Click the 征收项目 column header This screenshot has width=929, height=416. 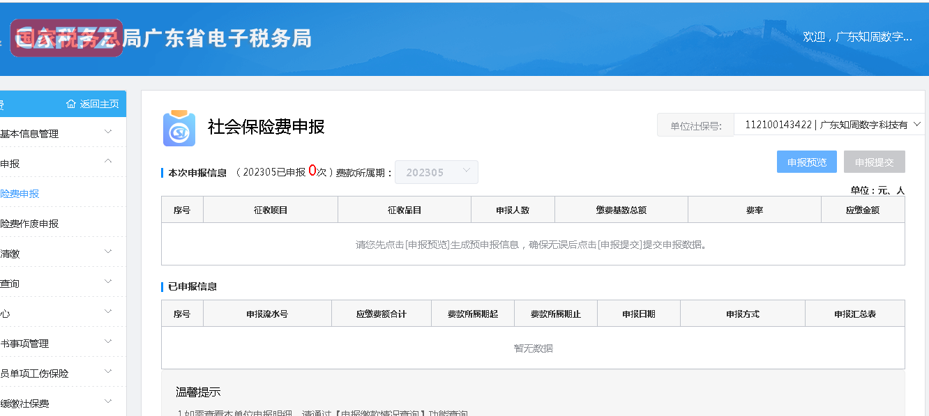click(x=271, y=210)
